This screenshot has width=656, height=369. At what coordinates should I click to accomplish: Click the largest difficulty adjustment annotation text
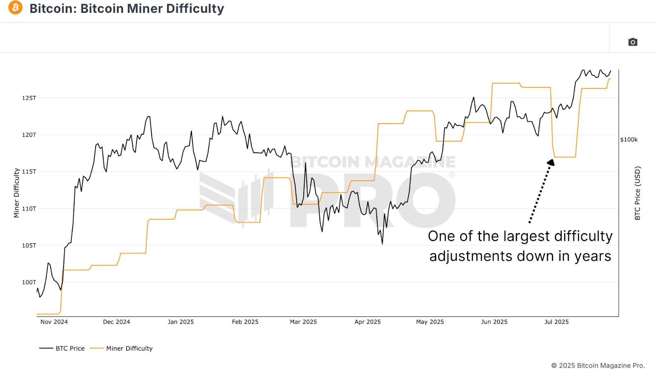[520, 246]
